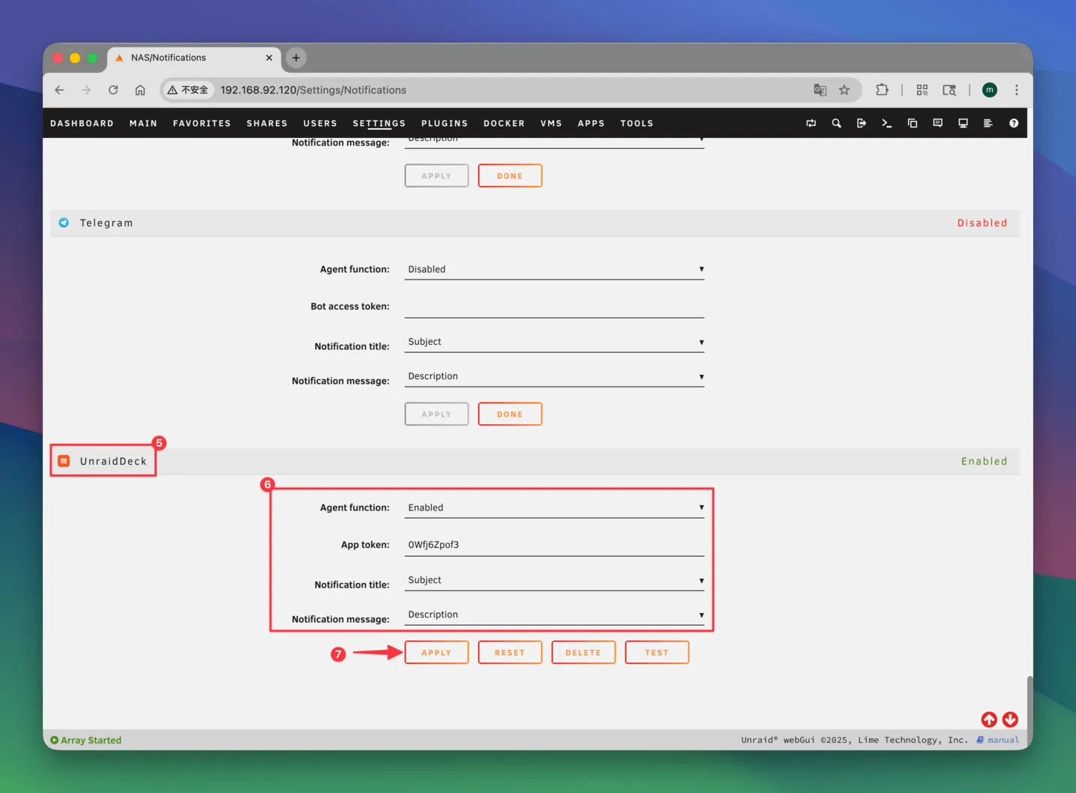
Task: Collapse the Telegram section header
Action: click(535, 223)
